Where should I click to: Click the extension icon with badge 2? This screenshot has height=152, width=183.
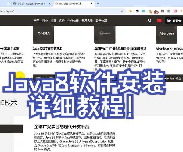[x=150, y=11]
